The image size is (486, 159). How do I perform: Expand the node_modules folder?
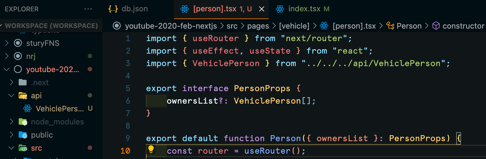[x=12, y=122]
